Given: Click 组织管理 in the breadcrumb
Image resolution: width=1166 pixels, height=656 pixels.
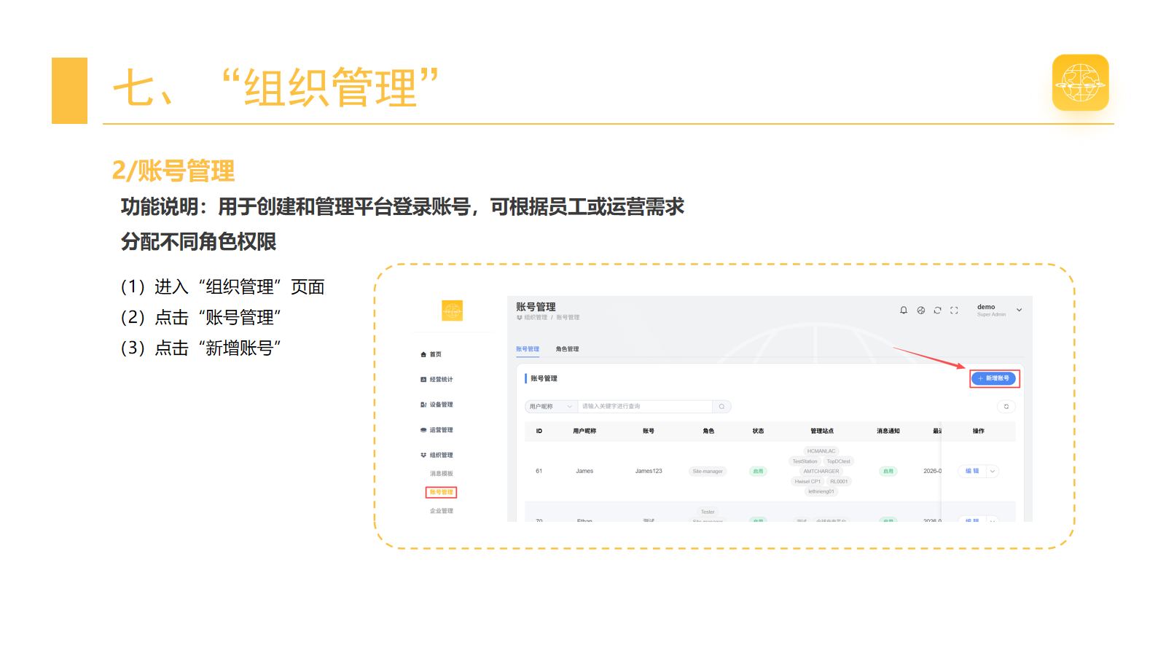Looking at the screenshot, I should point(536,318).
